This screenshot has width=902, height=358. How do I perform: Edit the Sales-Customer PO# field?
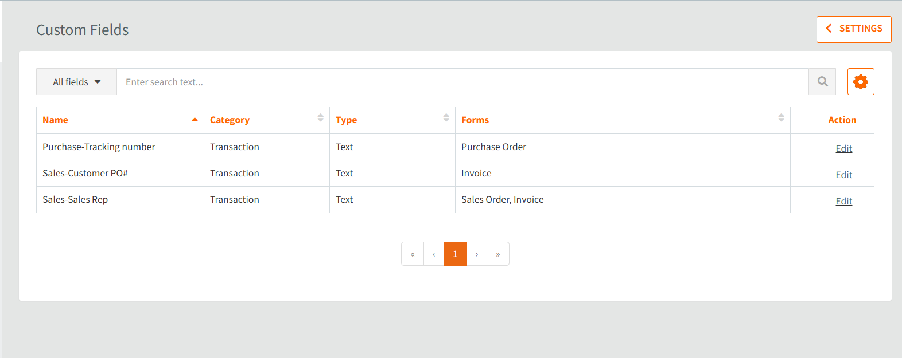point(843,175)
